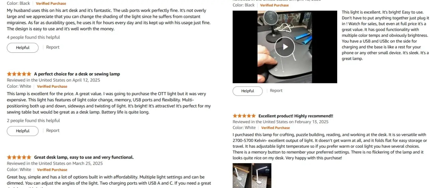Open review titled 'Excellent product! Highly recommend!!'
This screenshot has height=188, width=444.
(296, 116)
